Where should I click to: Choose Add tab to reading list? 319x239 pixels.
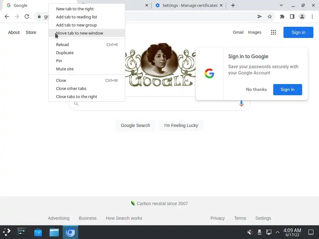[87, 17]
